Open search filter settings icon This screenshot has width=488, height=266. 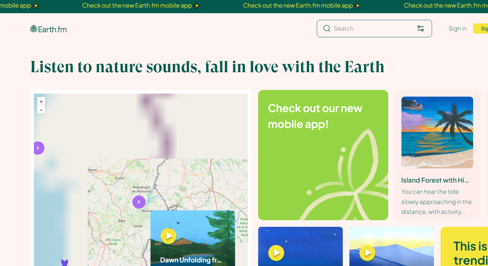point(420,28)
